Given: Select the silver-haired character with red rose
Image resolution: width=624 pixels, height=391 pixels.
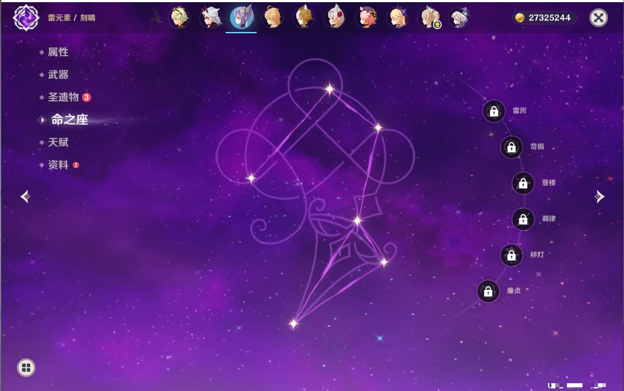Looking at the screenshot, I should (335, 18).
